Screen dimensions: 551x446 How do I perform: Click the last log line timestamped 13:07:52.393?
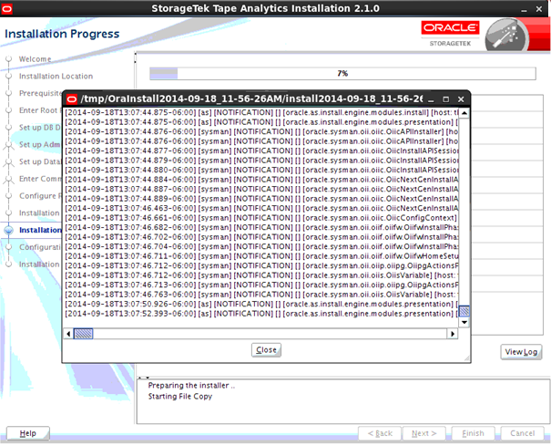[261, 314]
